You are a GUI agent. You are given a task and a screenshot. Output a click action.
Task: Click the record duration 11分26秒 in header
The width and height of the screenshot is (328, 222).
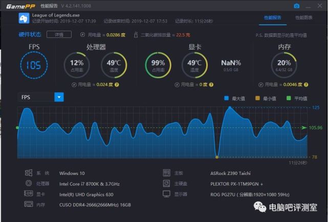(x=204, y=21)
